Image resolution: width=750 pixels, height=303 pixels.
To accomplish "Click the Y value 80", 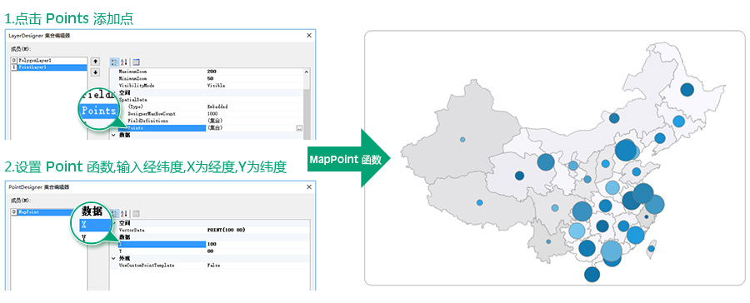I will [210, 251].
